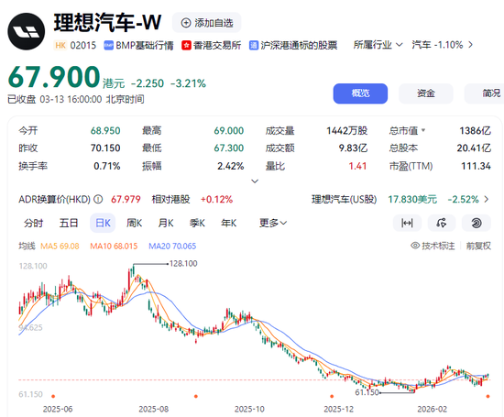Click the MA5 69.08 indicator

click(60, 247)
